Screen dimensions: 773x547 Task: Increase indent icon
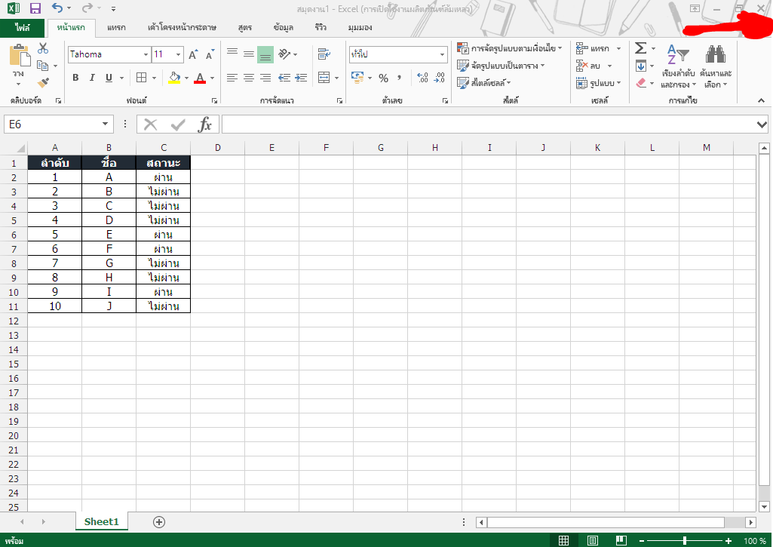pyautogui.click(x=301, y=78)
